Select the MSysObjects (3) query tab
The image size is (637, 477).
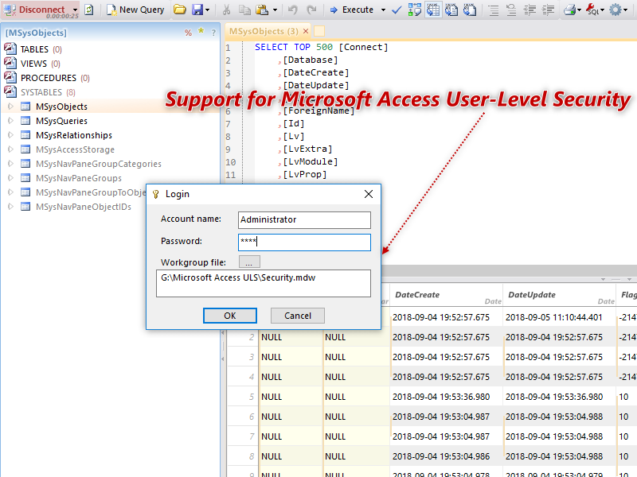pos(264,31)
